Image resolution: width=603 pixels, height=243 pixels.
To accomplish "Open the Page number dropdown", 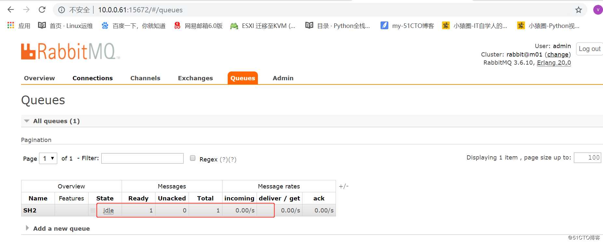I will pos(48,158).
